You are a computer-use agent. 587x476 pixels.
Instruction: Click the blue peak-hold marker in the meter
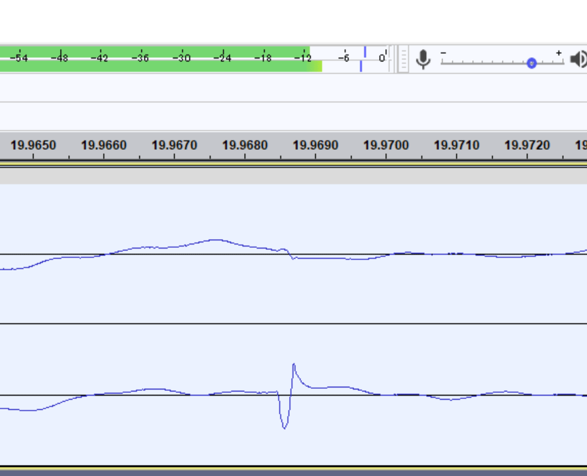364,52
